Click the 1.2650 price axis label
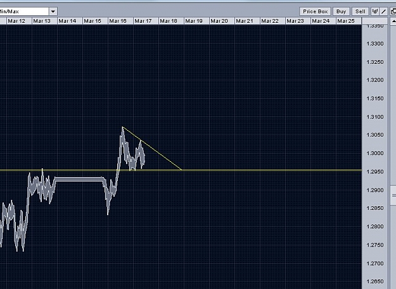Screen dimensions: 396x289 [375, 281]
